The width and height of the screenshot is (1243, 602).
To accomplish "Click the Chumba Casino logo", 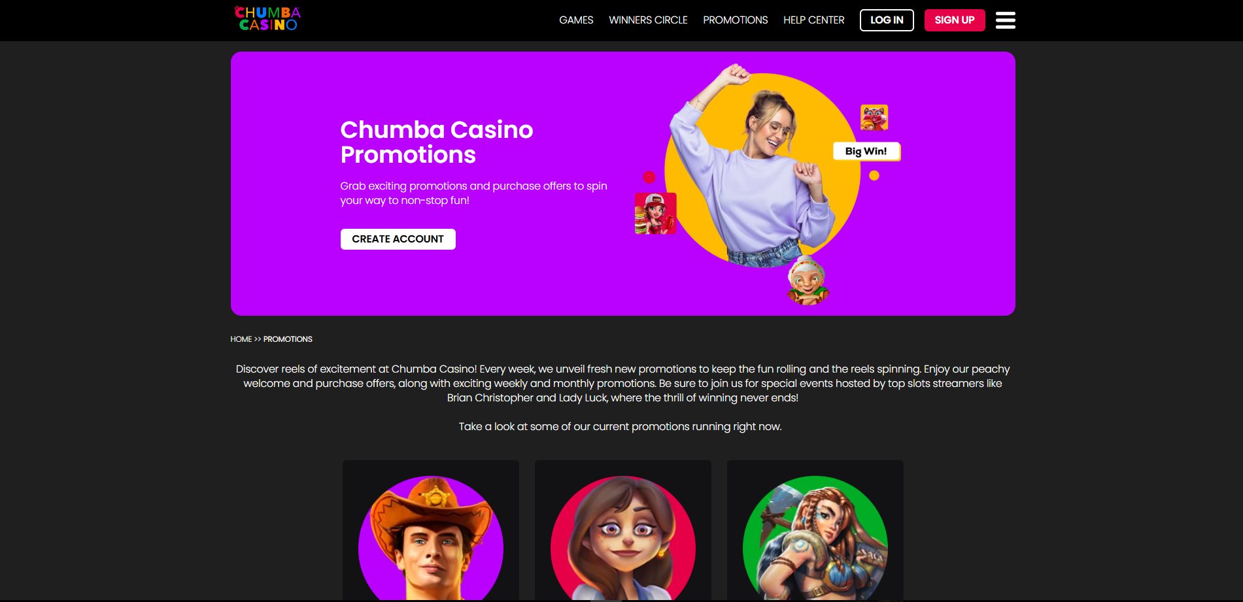I will tap(267, 19).
